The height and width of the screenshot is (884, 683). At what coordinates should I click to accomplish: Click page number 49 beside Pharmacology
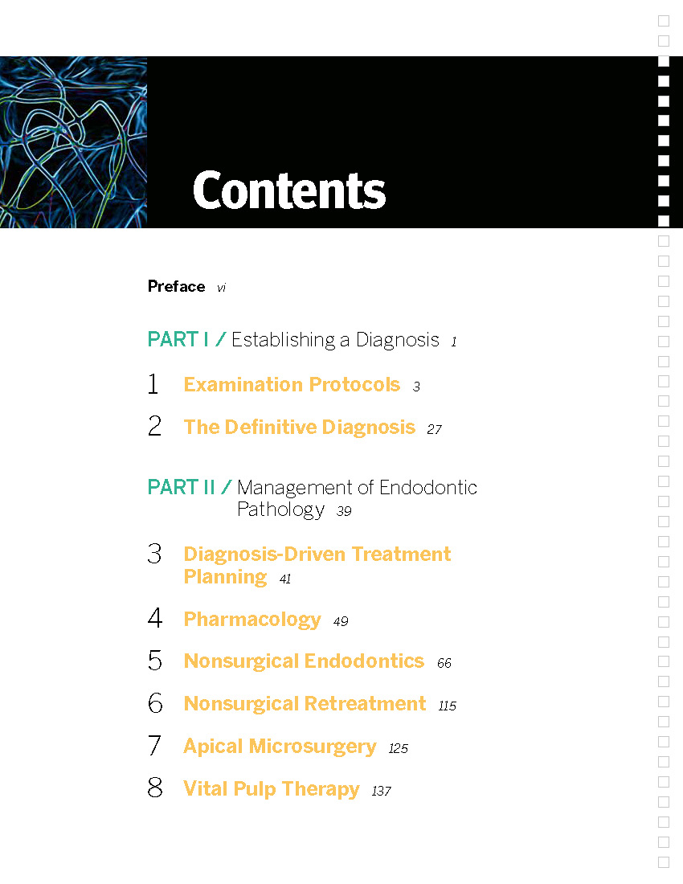pos(341,621)
